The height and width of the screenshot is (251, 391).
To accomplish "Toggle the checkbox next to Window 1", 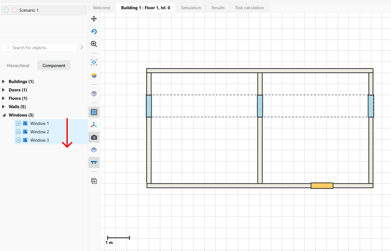I will click(x=18, y=123).
